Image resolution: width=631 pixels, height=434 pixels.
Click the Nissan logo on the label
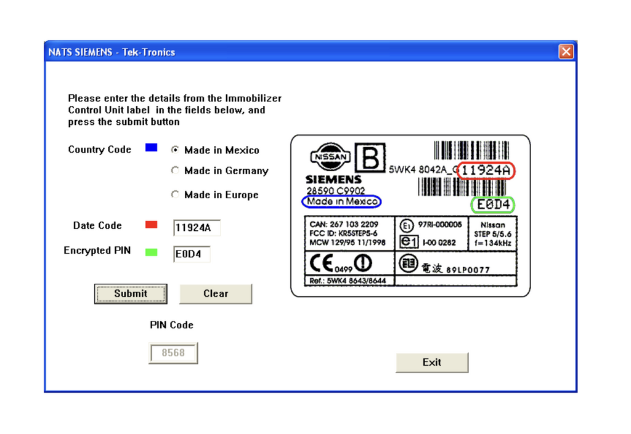(x=330, y=157)
